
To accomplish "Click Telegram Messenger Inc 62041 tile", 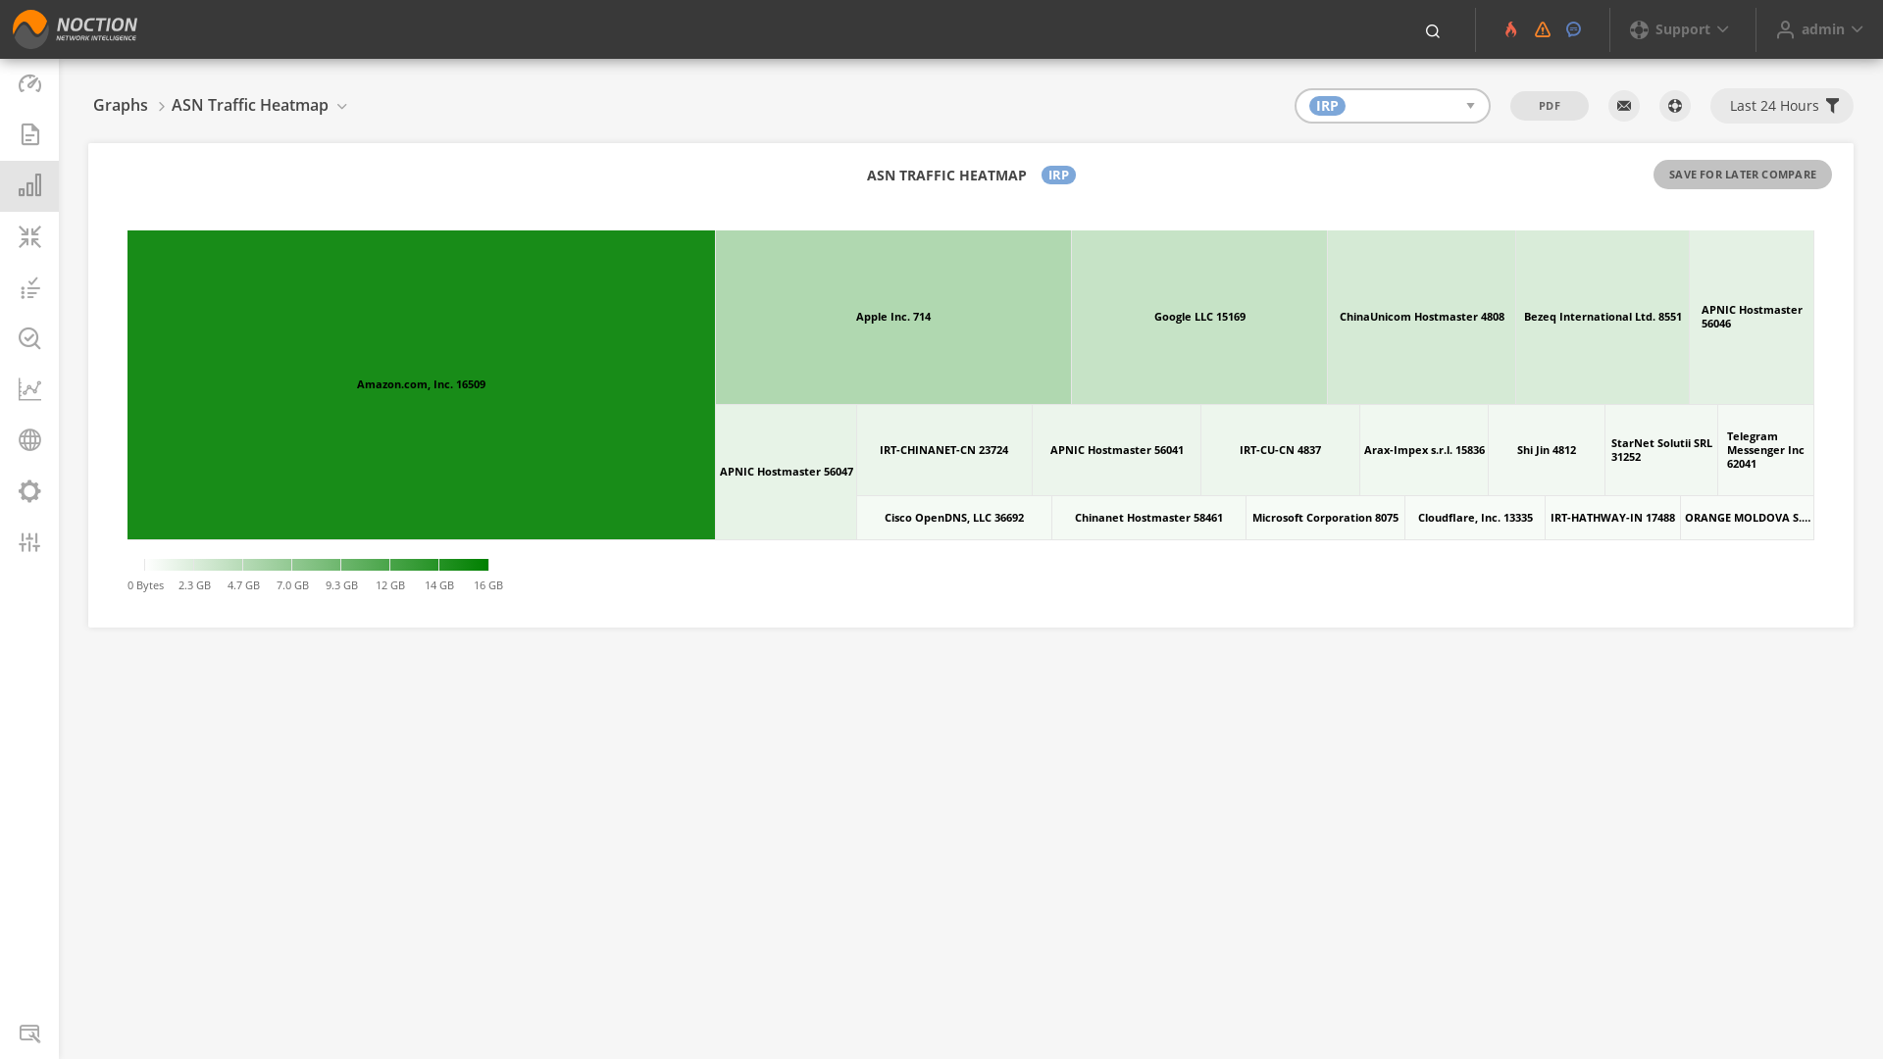I will (x=1766, y=450).
